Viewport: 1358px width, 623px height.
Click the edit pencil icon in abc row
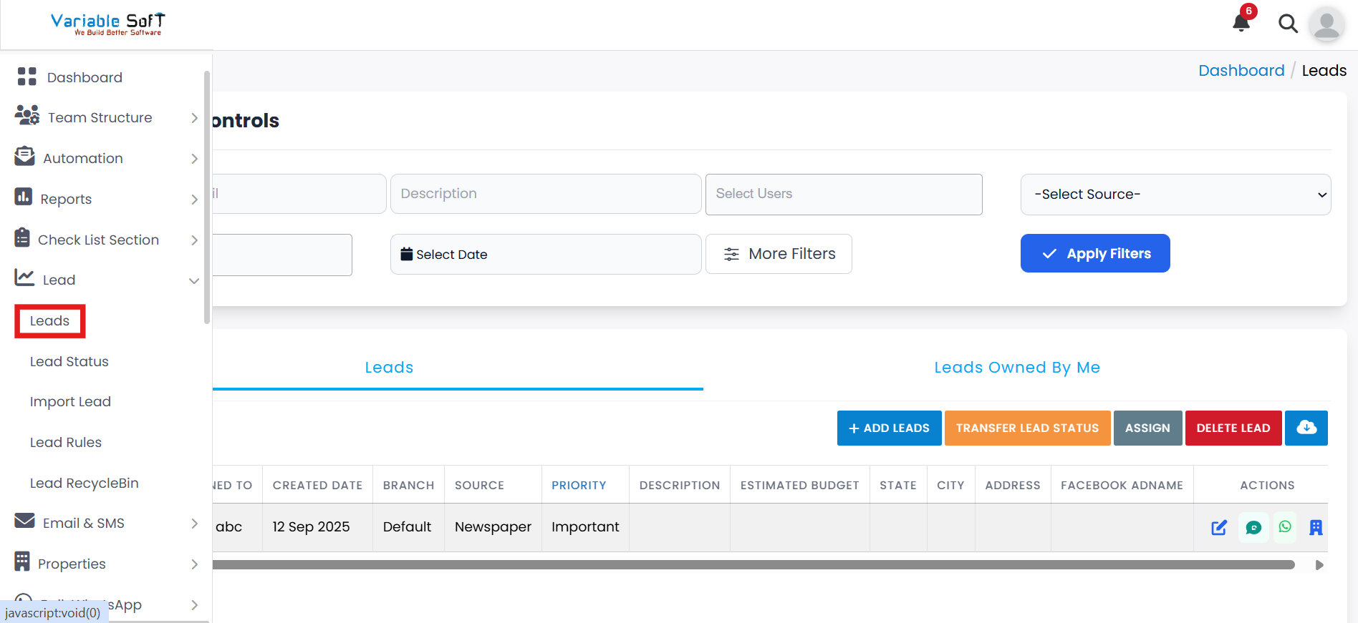click(x=1219, y=528)
